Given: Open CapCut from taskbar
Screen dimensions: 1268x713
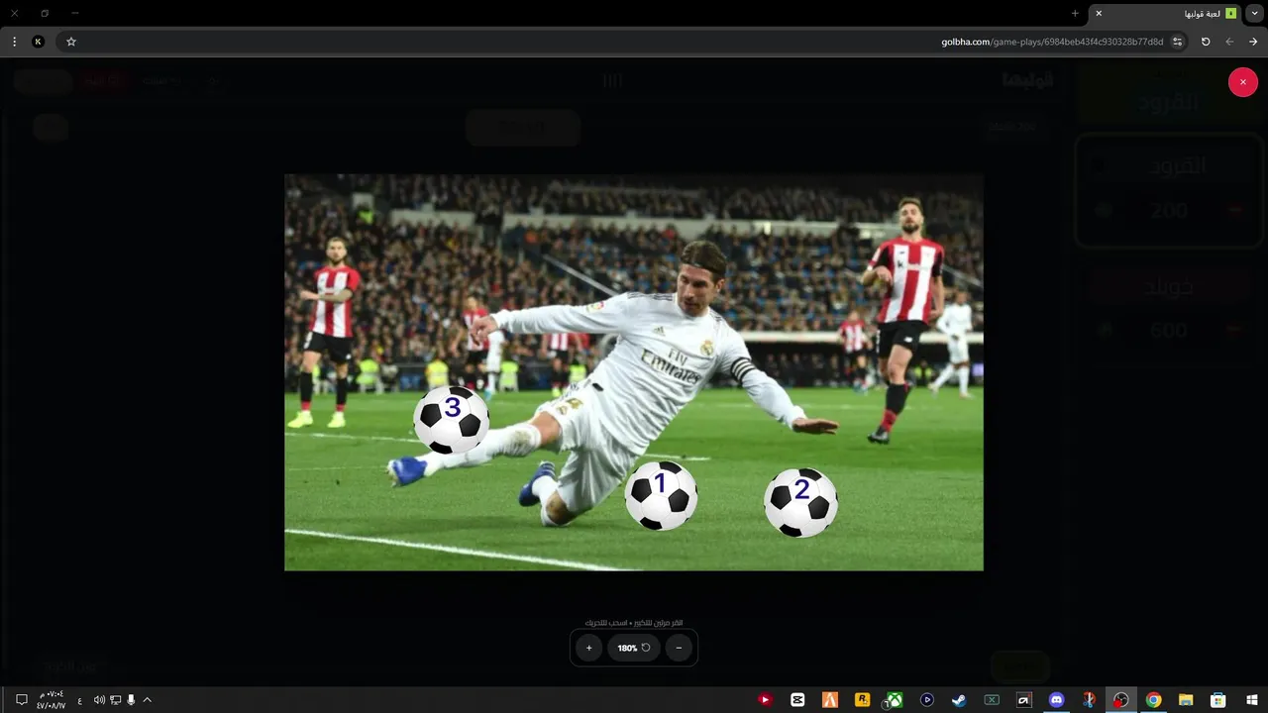Looking at the screenshot, I should click(797, 700).
